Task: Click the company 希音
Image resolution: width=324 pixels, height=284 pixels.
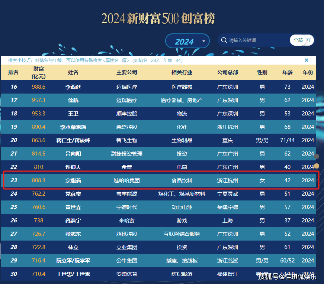Action: click(127, 167)
